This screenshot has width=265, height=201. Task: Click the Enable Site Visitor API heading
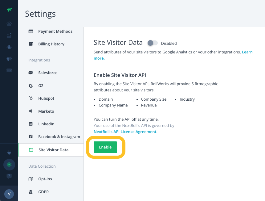[120, 75]
